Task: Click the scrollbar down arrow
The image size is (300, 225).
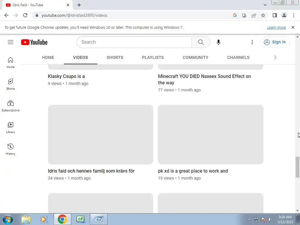Action: pyautogui.click(x=297, y=211)
